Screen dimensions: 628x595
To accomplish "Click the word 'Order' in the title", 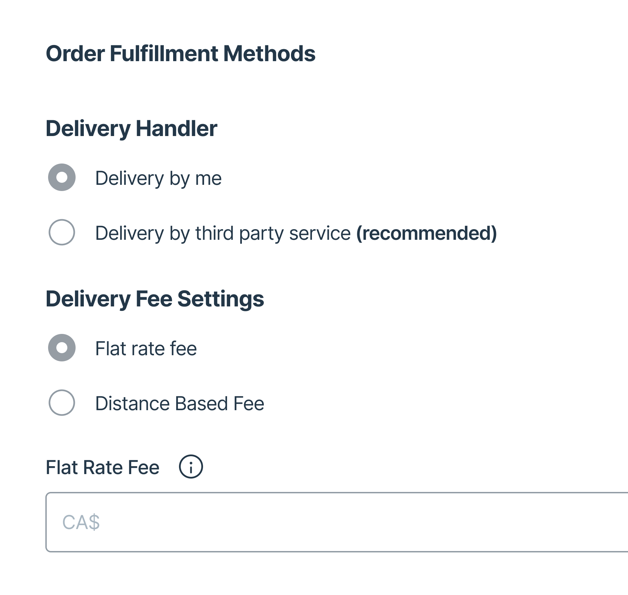I will [75, 54].
